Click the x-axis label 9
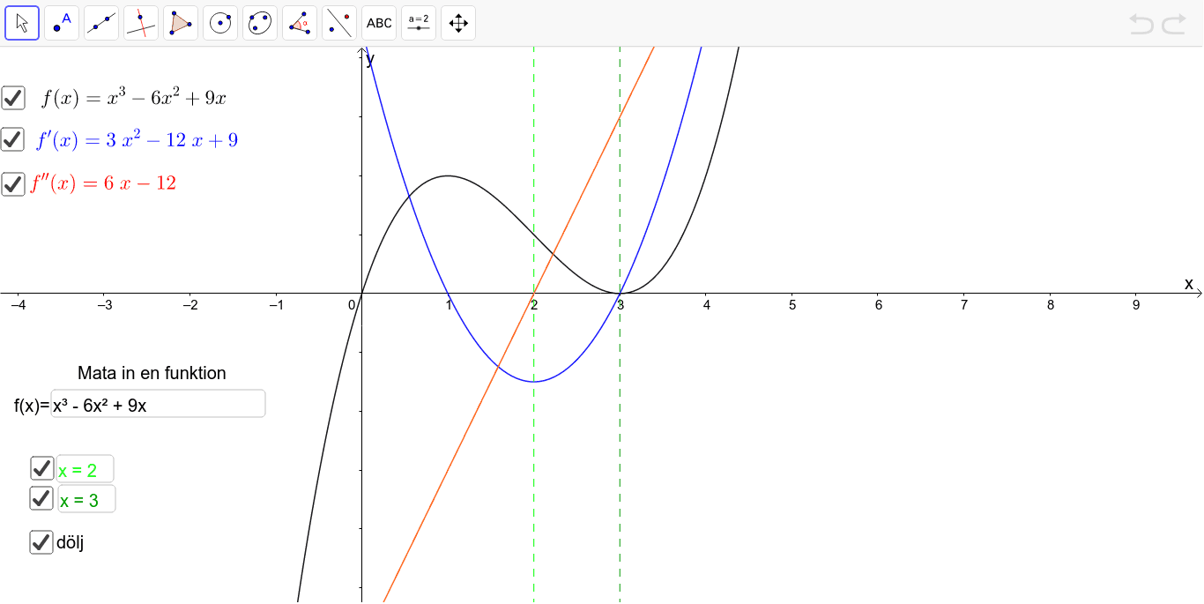1204x604 pixels. [x=1136, y=305]
